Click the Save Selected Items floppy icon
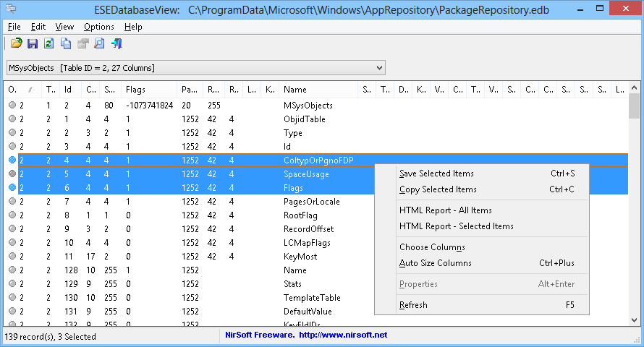Viewport: 644px width, 347px height. pos(33,43)
